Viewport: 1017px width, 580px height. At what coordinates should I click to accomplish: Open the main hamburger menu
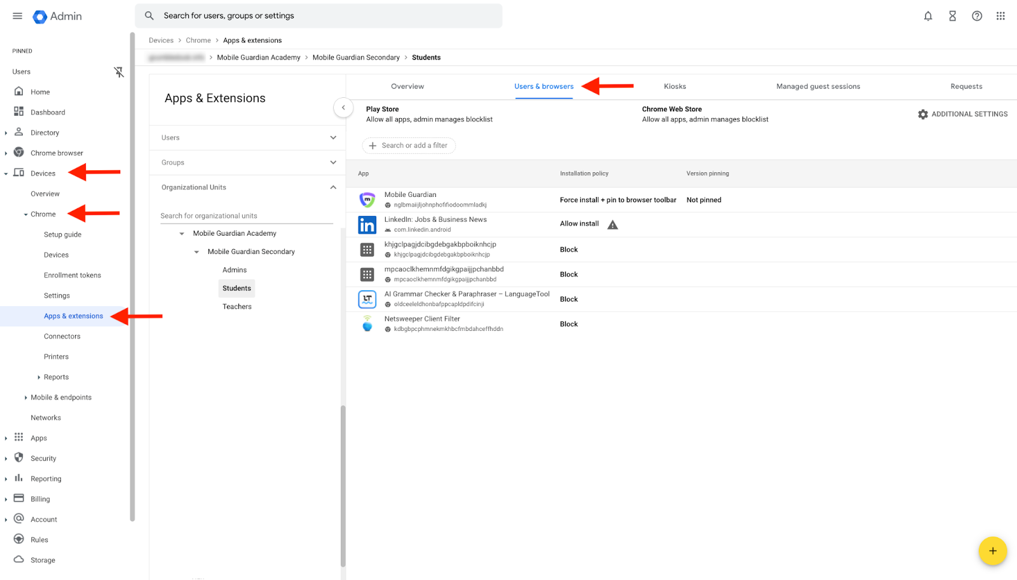[17, 16]
